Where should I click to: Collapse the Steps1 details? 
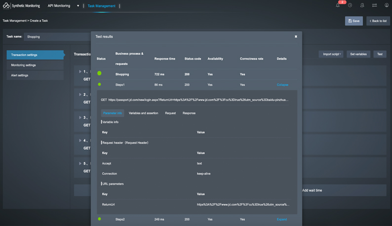282,85
